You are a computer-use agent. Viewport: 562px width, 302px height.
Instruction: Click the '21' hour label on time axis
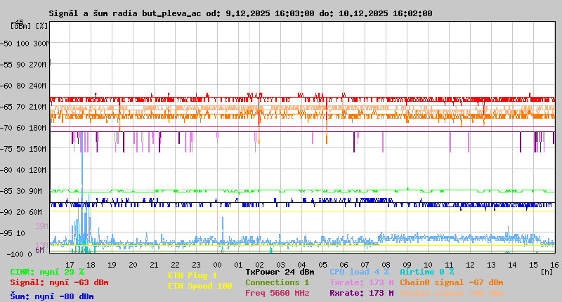(154, 265)
